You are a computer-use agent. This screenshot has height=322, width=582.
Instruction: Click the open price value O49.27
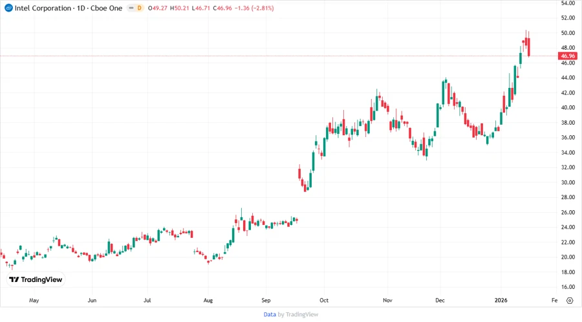click(x=157, y=8)
